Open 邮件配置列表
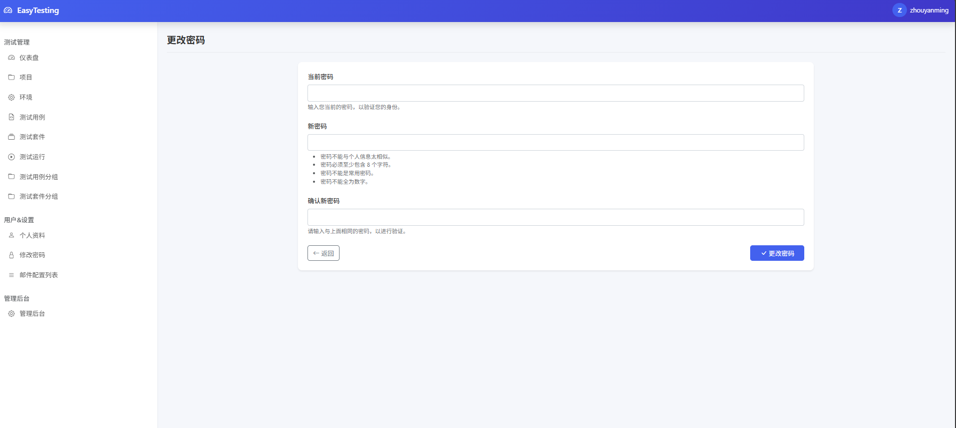The height and width of the screenshot is (428, 956). [39, 275]
